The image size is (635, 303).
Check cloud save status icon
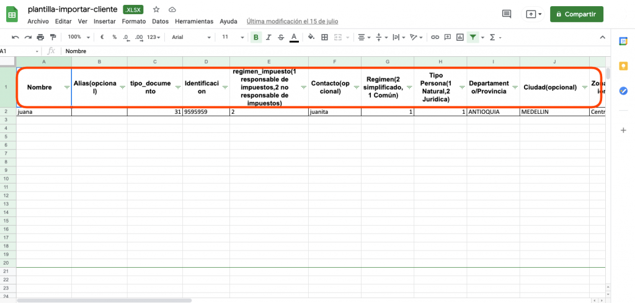172,9
